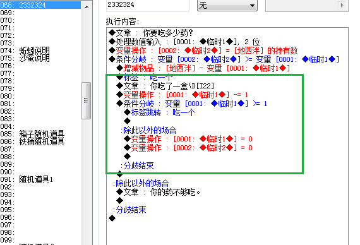The width and height of the screenshot is (360, 245).
Task: Click scroll-up arrow of event list
Action: (x=87, y=7)
